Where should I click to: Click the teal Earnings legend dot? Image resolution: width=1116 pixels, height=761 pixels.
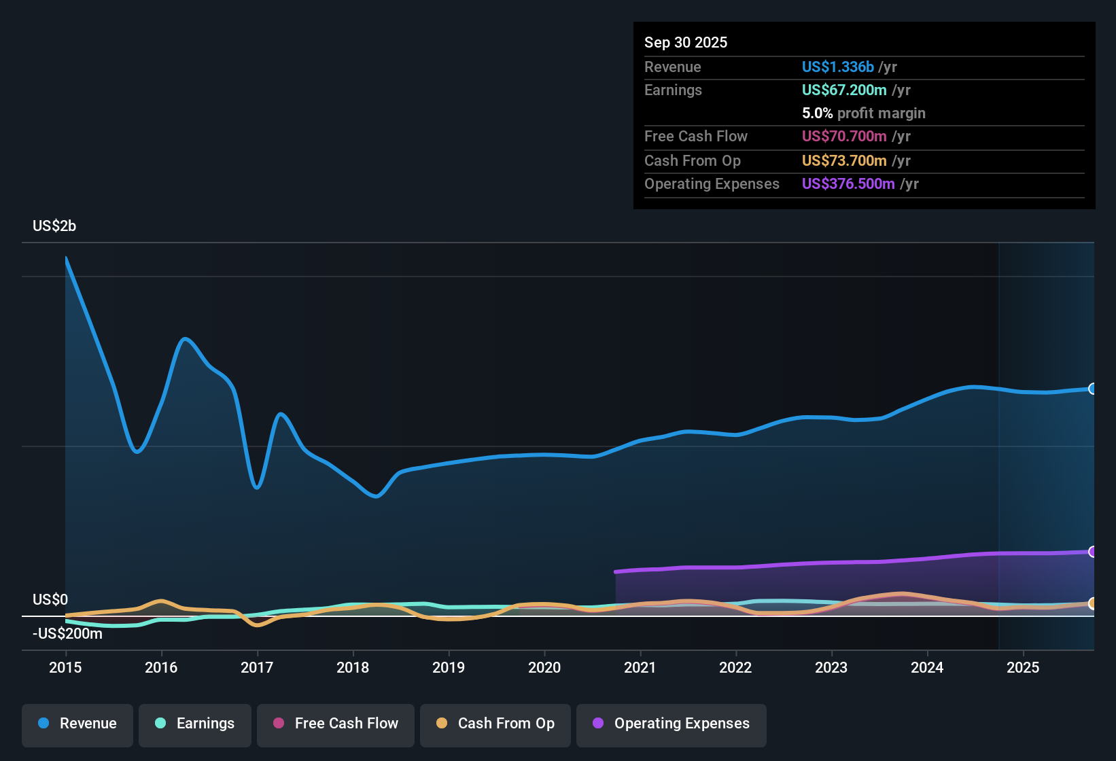click(160, 724)
